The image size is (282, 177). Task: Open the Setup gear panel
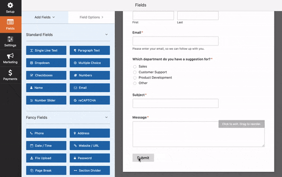pos(10,8)
